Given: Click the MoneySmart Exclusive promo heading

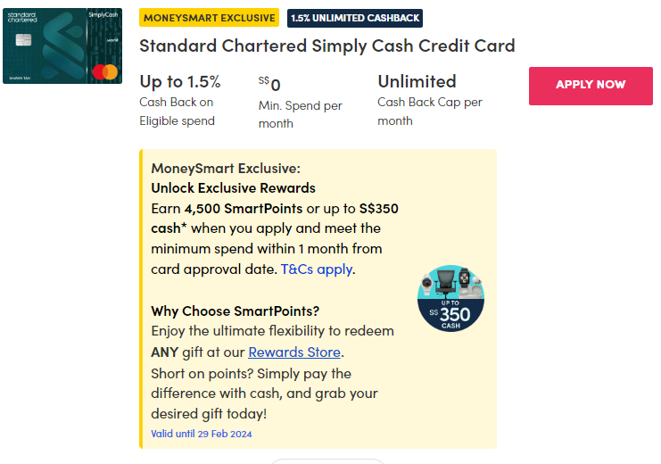Looking at the screenshot, I should click(x=226, y=168).
